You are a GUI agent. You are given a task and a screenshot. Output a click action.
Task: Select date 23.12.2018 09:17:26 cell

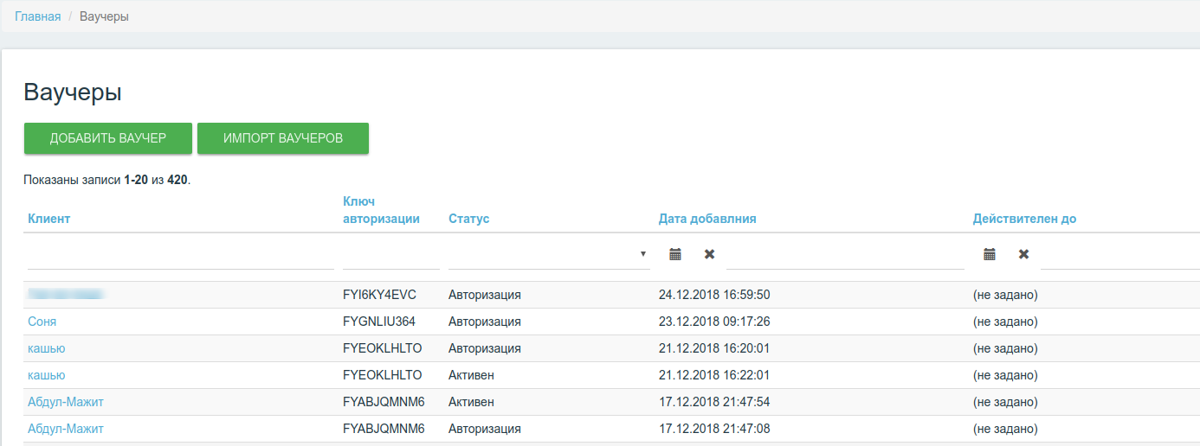(x=714, y=322)
